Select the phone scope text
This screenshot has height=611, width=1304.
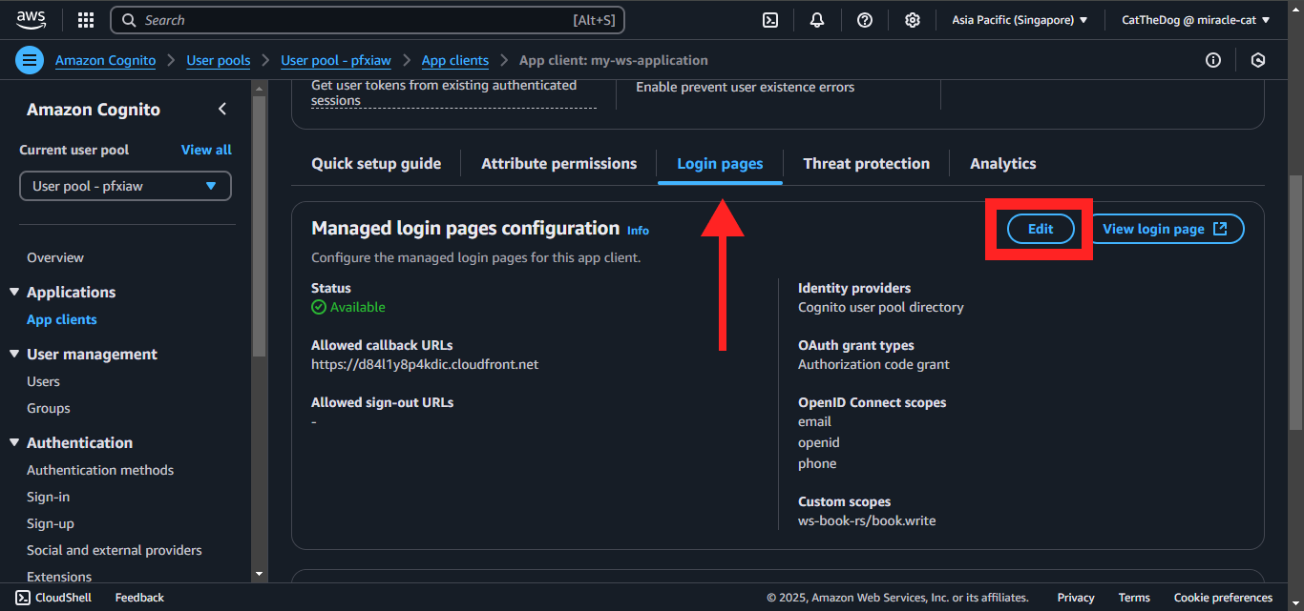(817, 463)
